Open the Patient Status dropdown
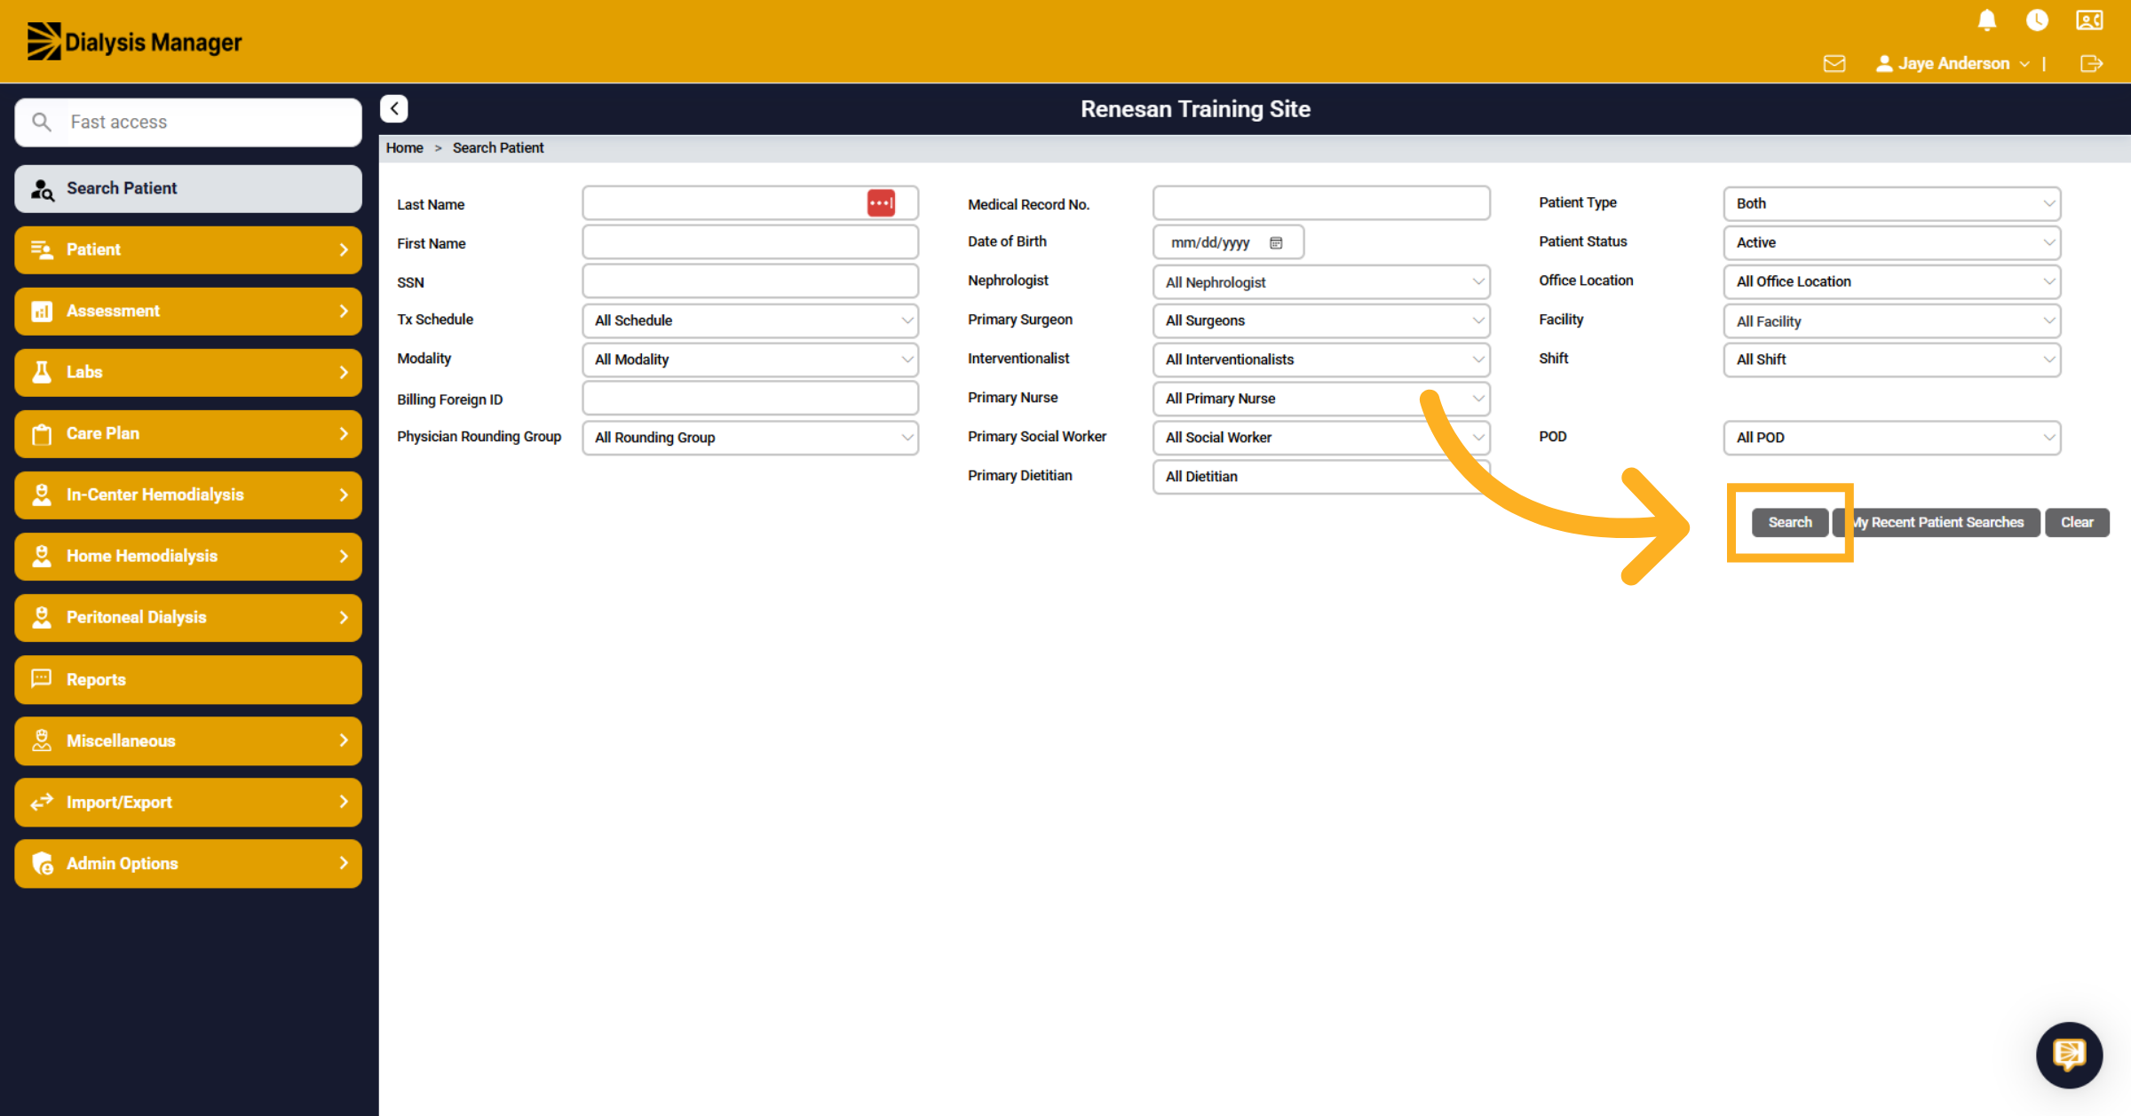 click(1892, 242)
